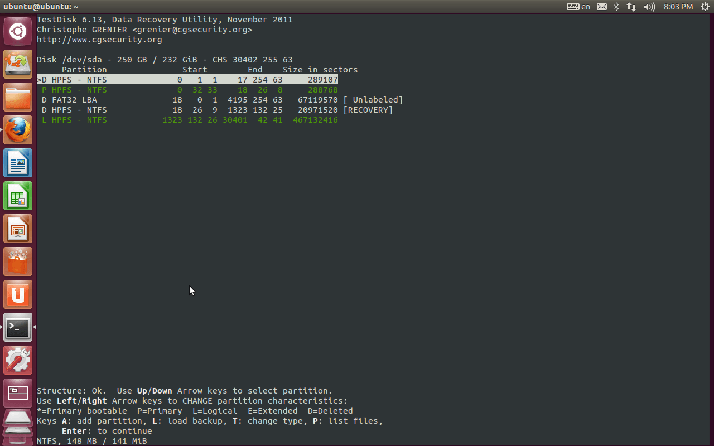The height and width of the screenshot is (446, 714).
Task: Open the Ubuntu One launcher icon
Action: [18, 294]
